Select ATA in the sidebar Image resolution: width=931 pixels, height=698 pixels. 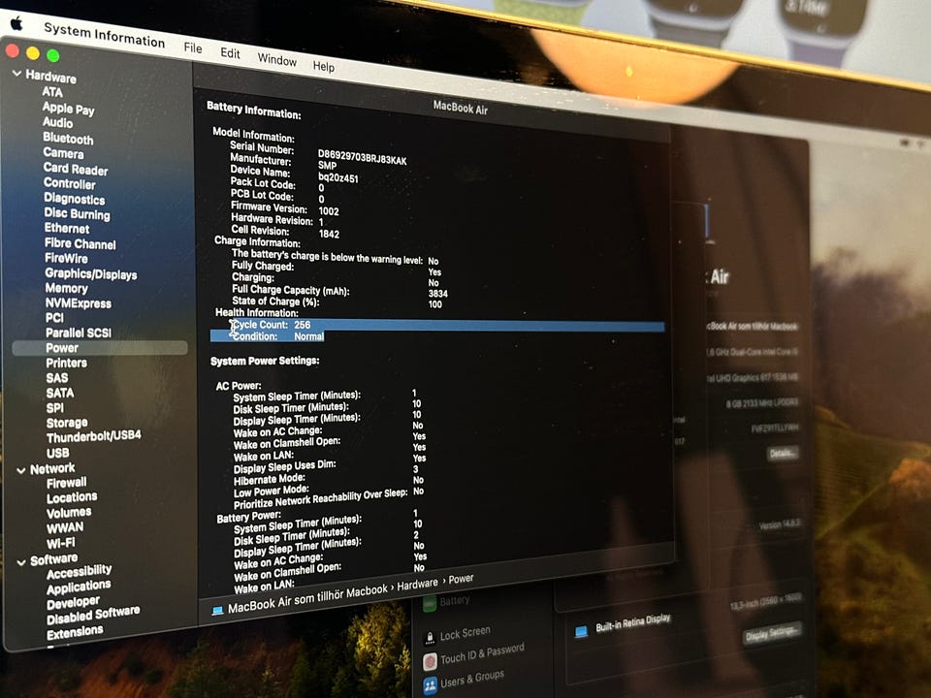pos(52,92)
